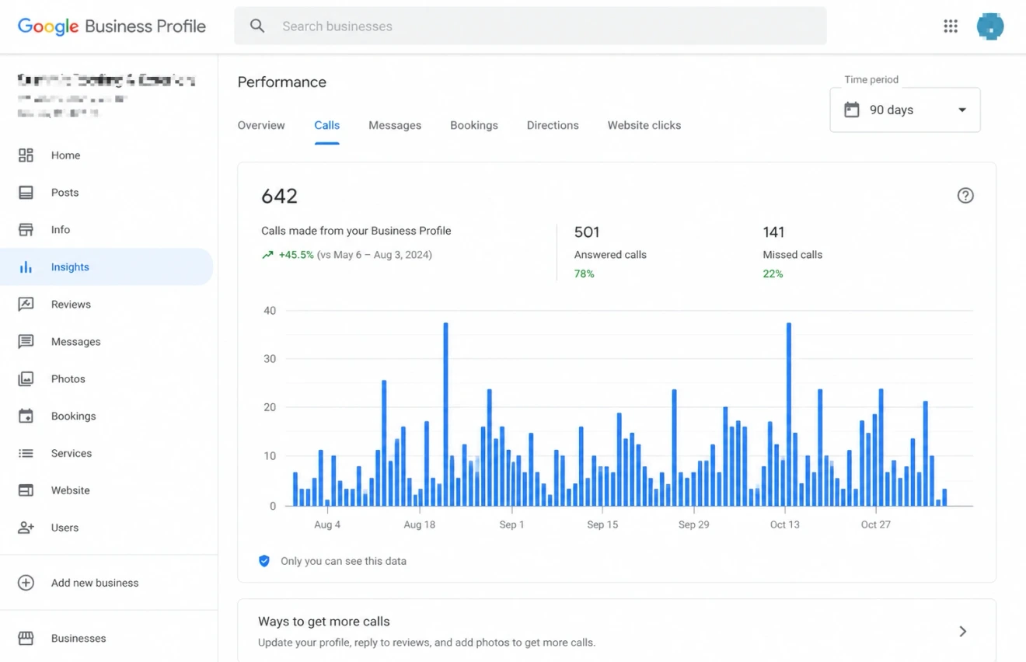The image size is (1026, 662).
Task: Go to Users in the sidebar
Action: coord(65,528)
